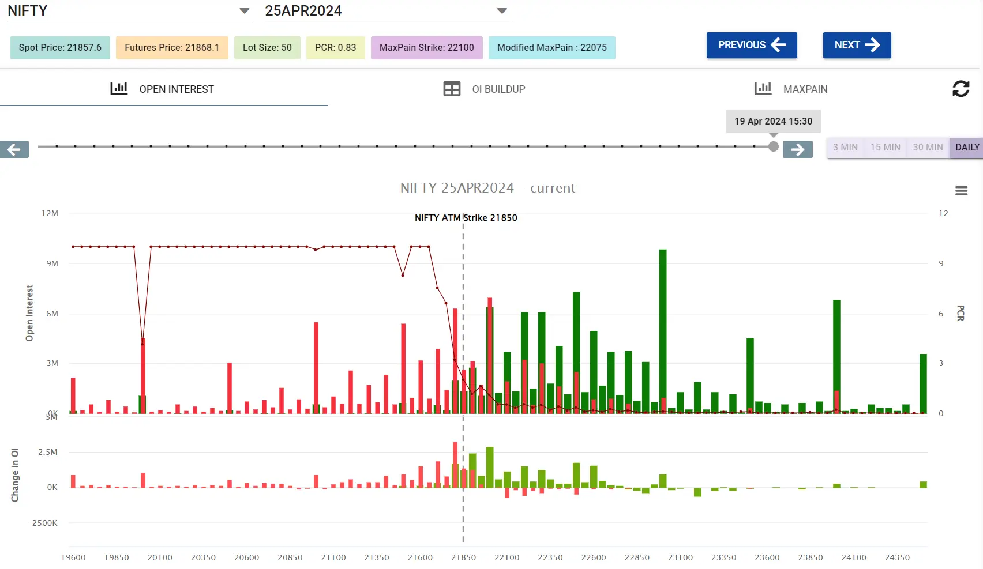This screenshot has height=569, width=983.
Task: Click the PCR 0.83 chip
Action: [335, 47]
